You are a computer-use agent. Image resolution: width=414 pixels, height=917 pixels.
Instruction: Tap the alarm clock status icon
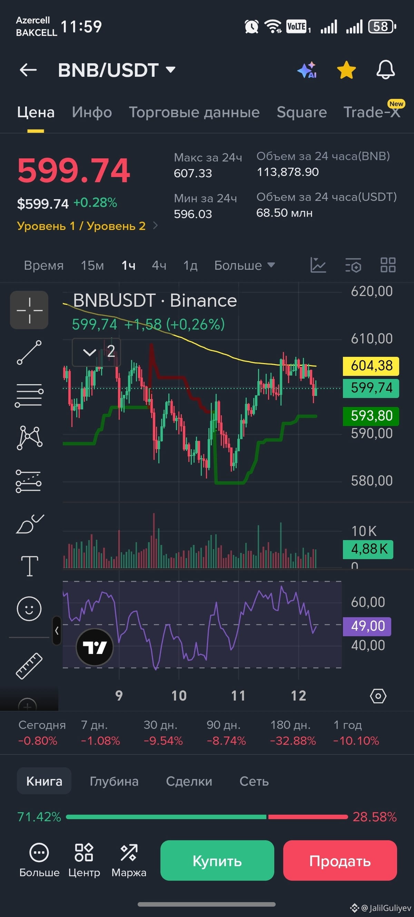coord(252,27)
